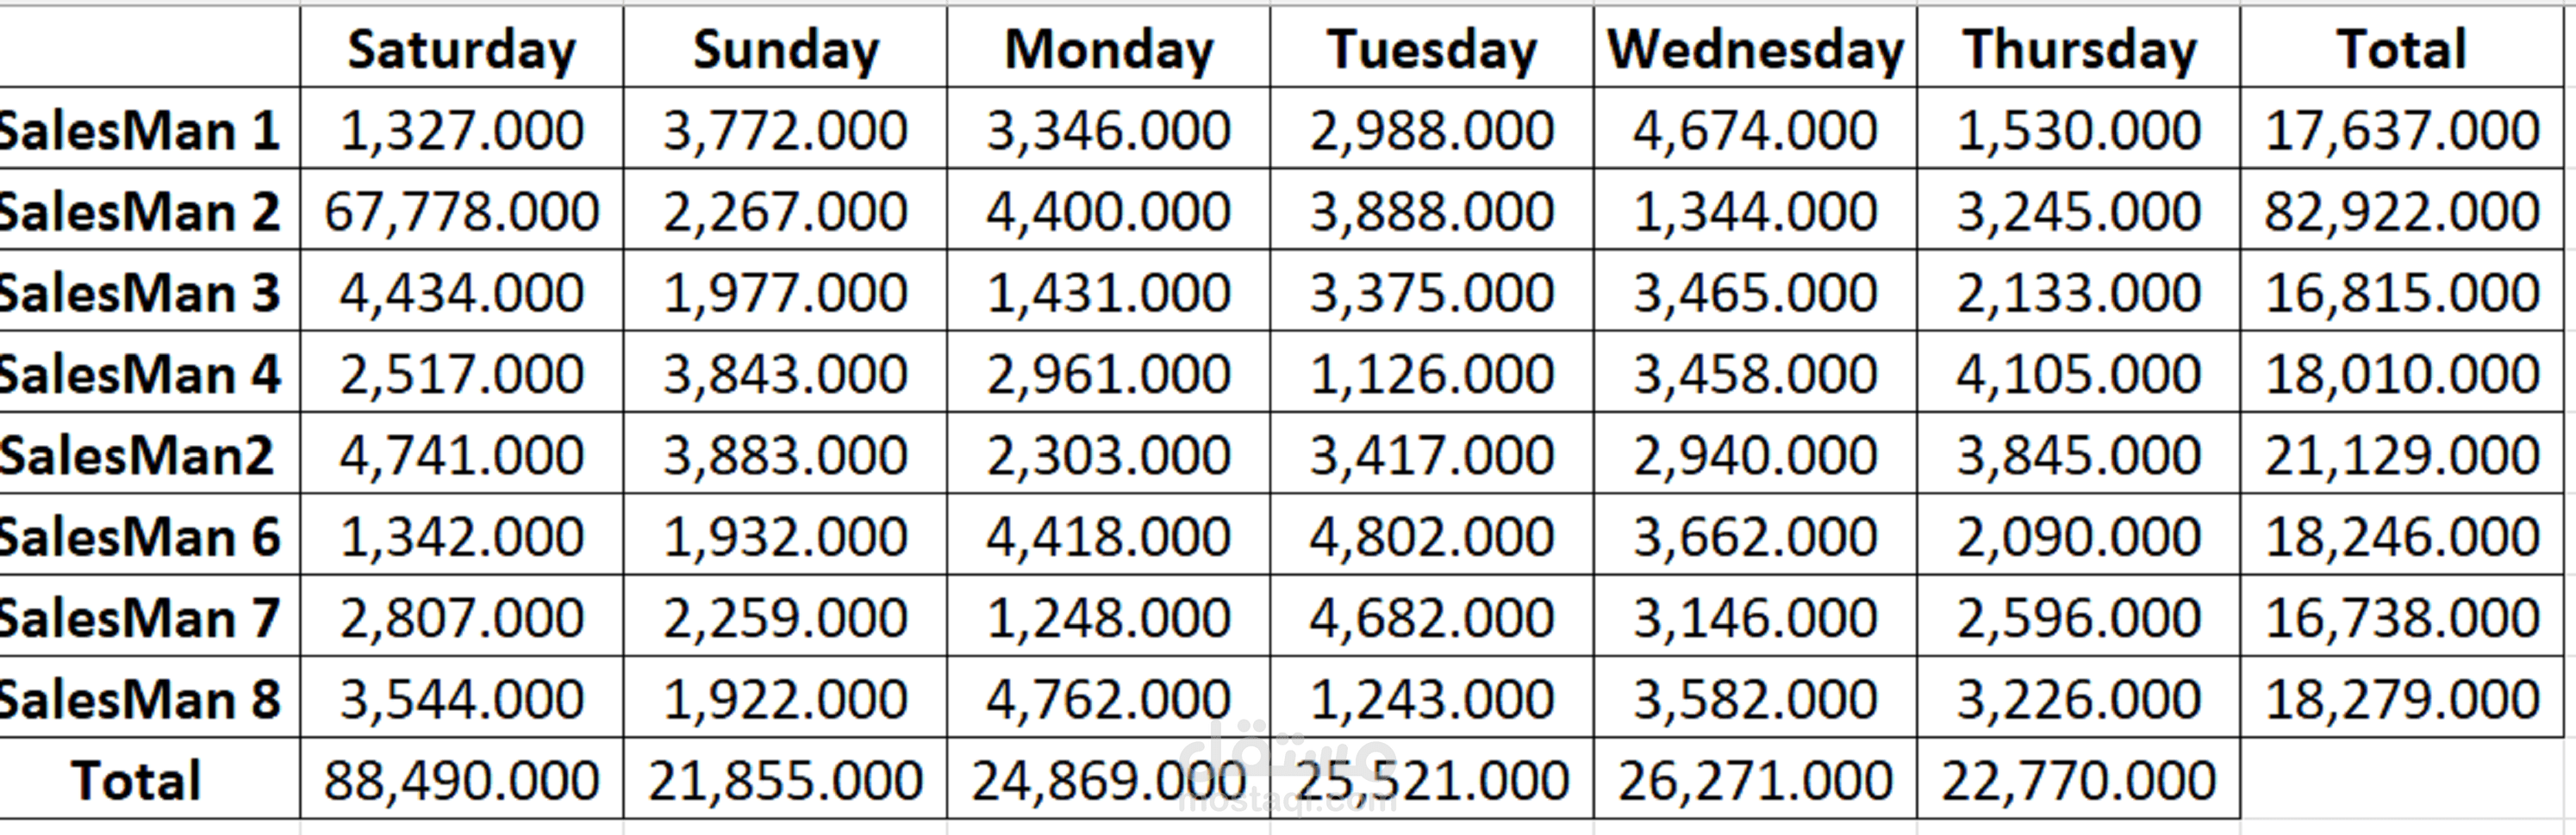Select SalesMan 2 row total 82,922.000
This screenshot has width=2576, height=835.
[x=2402, y=211]
